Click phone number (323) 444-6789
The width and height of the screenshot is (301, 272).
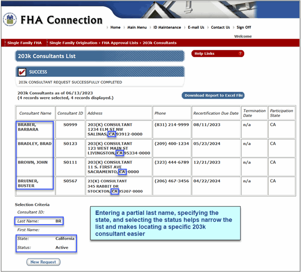pyautogui.click(x=172, y=162)
